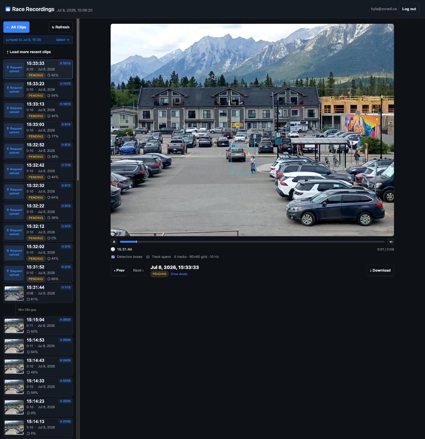Refresh the clips list
The image size is (425, 439).
click(61, 27)
